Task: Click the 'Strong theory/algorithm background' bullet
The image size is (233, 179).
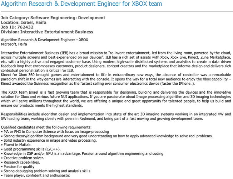Action: click(107, 136)
